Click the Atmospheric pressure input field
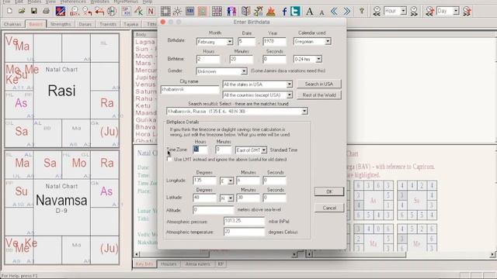This screenshot has width=497, height=279. click(x=244, y=221)
